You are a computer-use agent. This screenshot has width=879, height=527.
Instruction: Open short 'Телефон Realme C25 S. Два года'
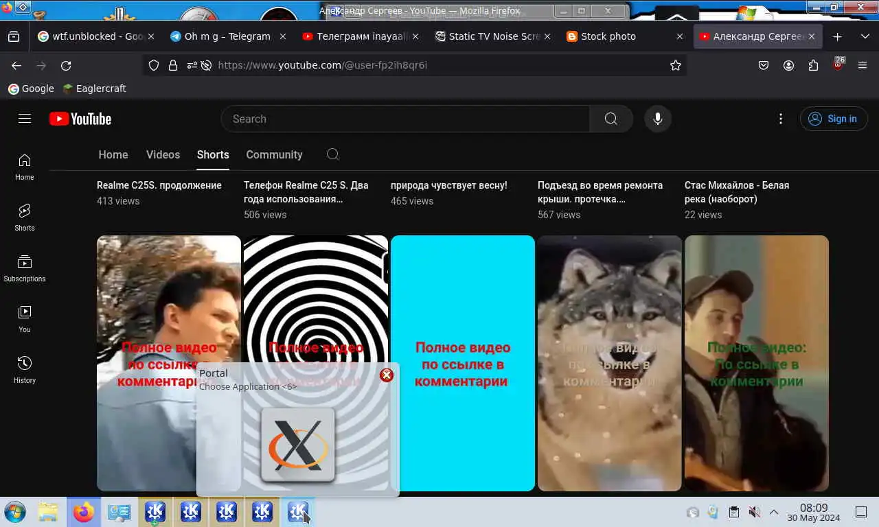click(x=306, y=192)
